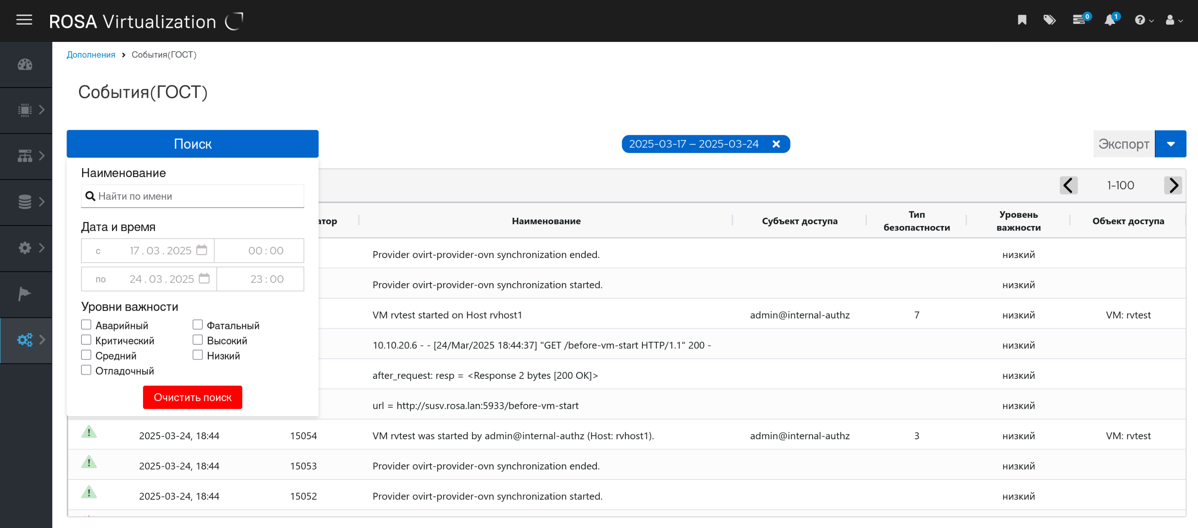
Task: Click the bookmark icon in header
Action: tap(1022, 20)
